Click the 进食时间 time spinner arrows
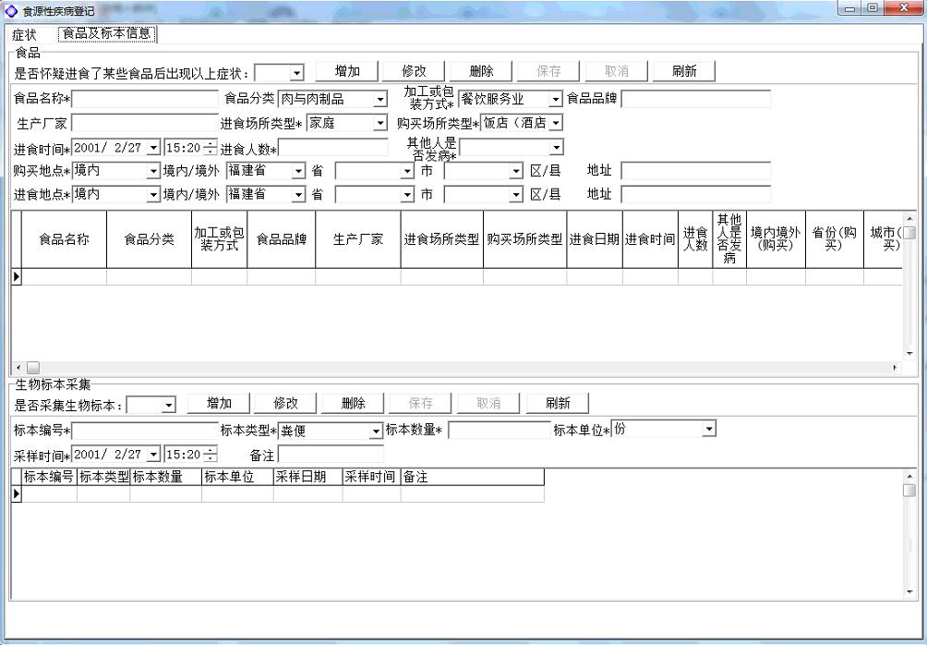This screenshot has height=645, width=927. coord(210,147)
